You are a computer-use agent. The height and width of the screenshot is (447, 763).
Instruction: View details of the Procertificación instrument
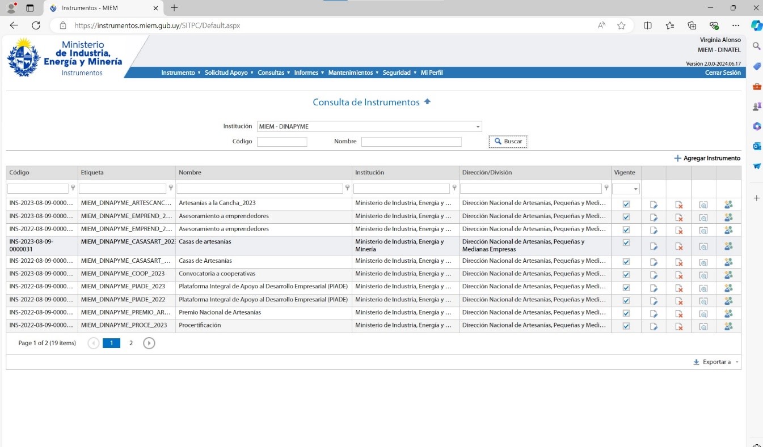coord(703,326)
